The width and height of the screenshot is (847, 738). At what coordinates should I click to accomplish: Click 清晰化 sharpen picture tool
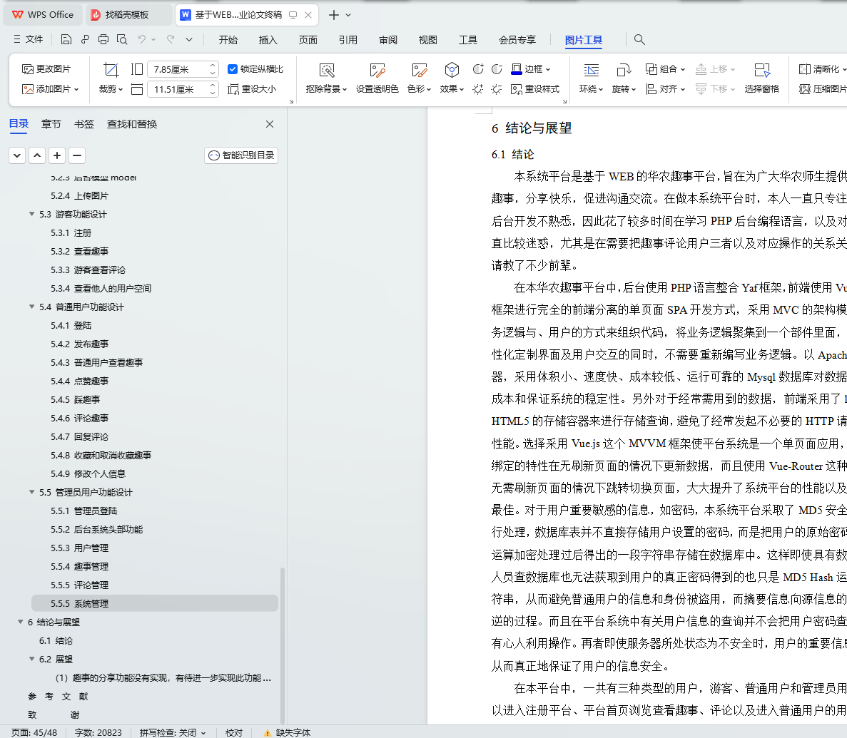point(822,69)
